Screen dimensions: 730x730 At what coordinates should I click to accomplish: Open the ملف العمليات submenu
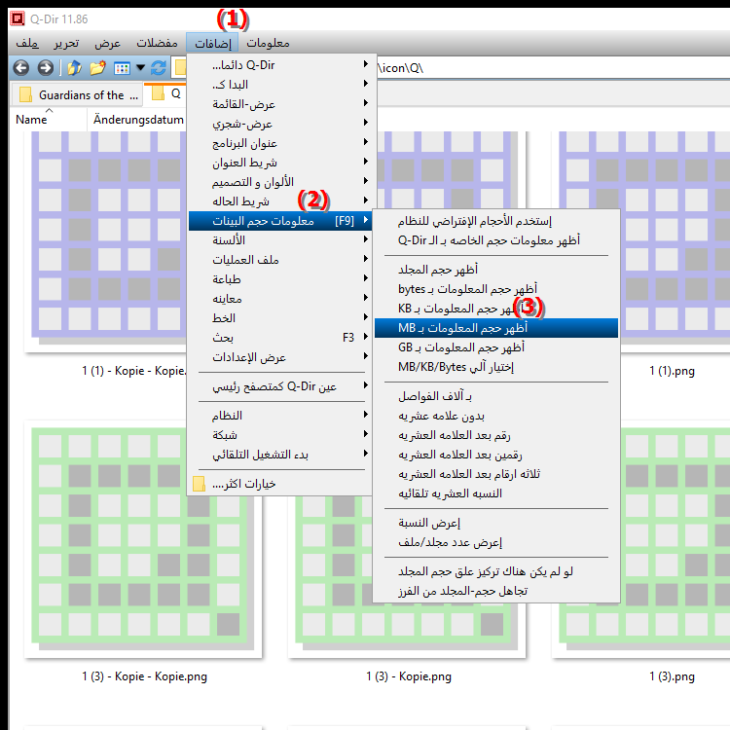tap(279, 260)
